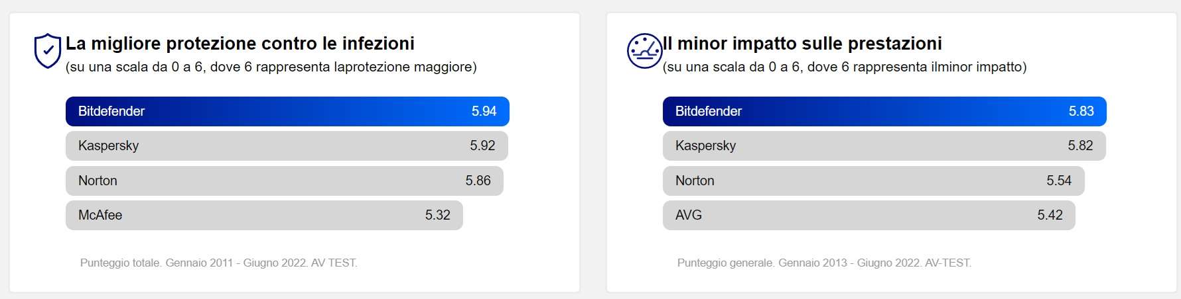Click the shield checkmark protection icon

point(47,51)
